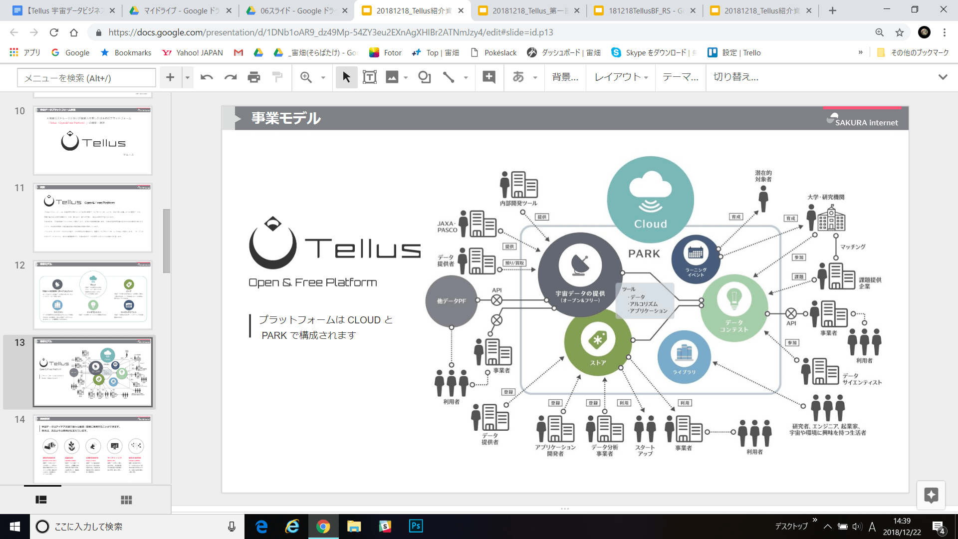Click the input tools あ icon
The image size is (958, 539).
tap(518, 77)
